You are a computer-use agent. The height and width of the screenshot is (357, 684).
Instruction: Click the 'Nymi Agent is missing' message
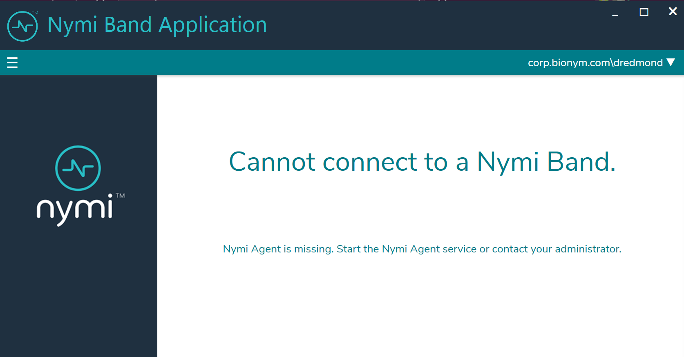[422, 249]
